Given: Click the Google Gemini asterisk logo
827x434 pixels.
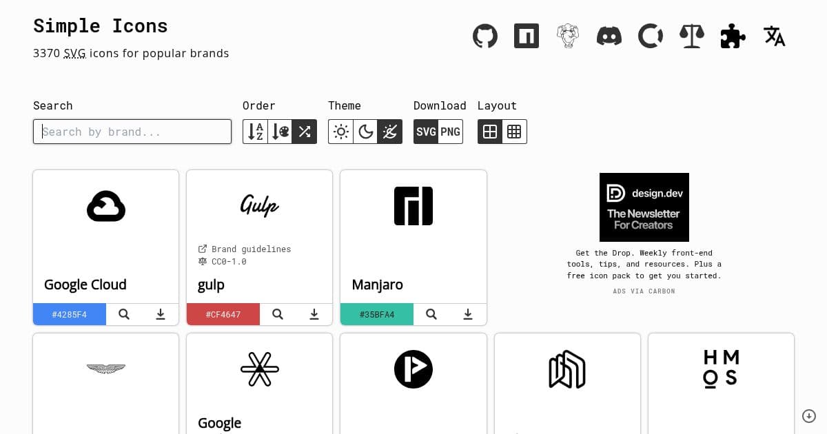Looking at the screenshot, I should [260, 369].
